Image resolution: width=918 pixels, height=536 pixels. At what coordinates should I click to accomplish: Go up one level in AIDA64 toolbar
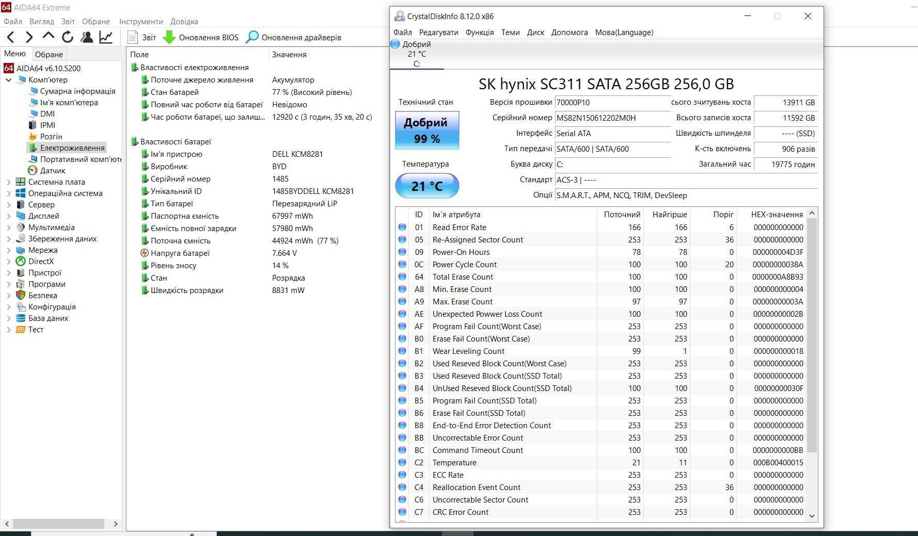(49, 36)
